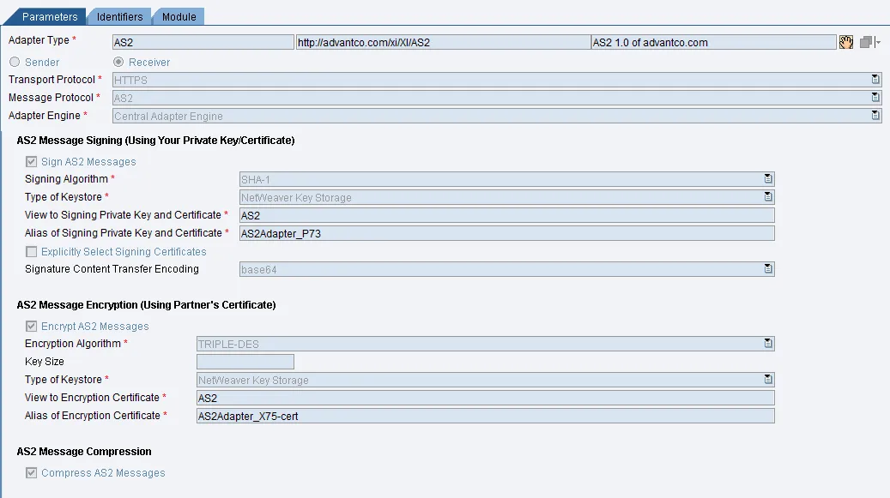Open signing Type of Keystore dropdown

tap(768, 197)
